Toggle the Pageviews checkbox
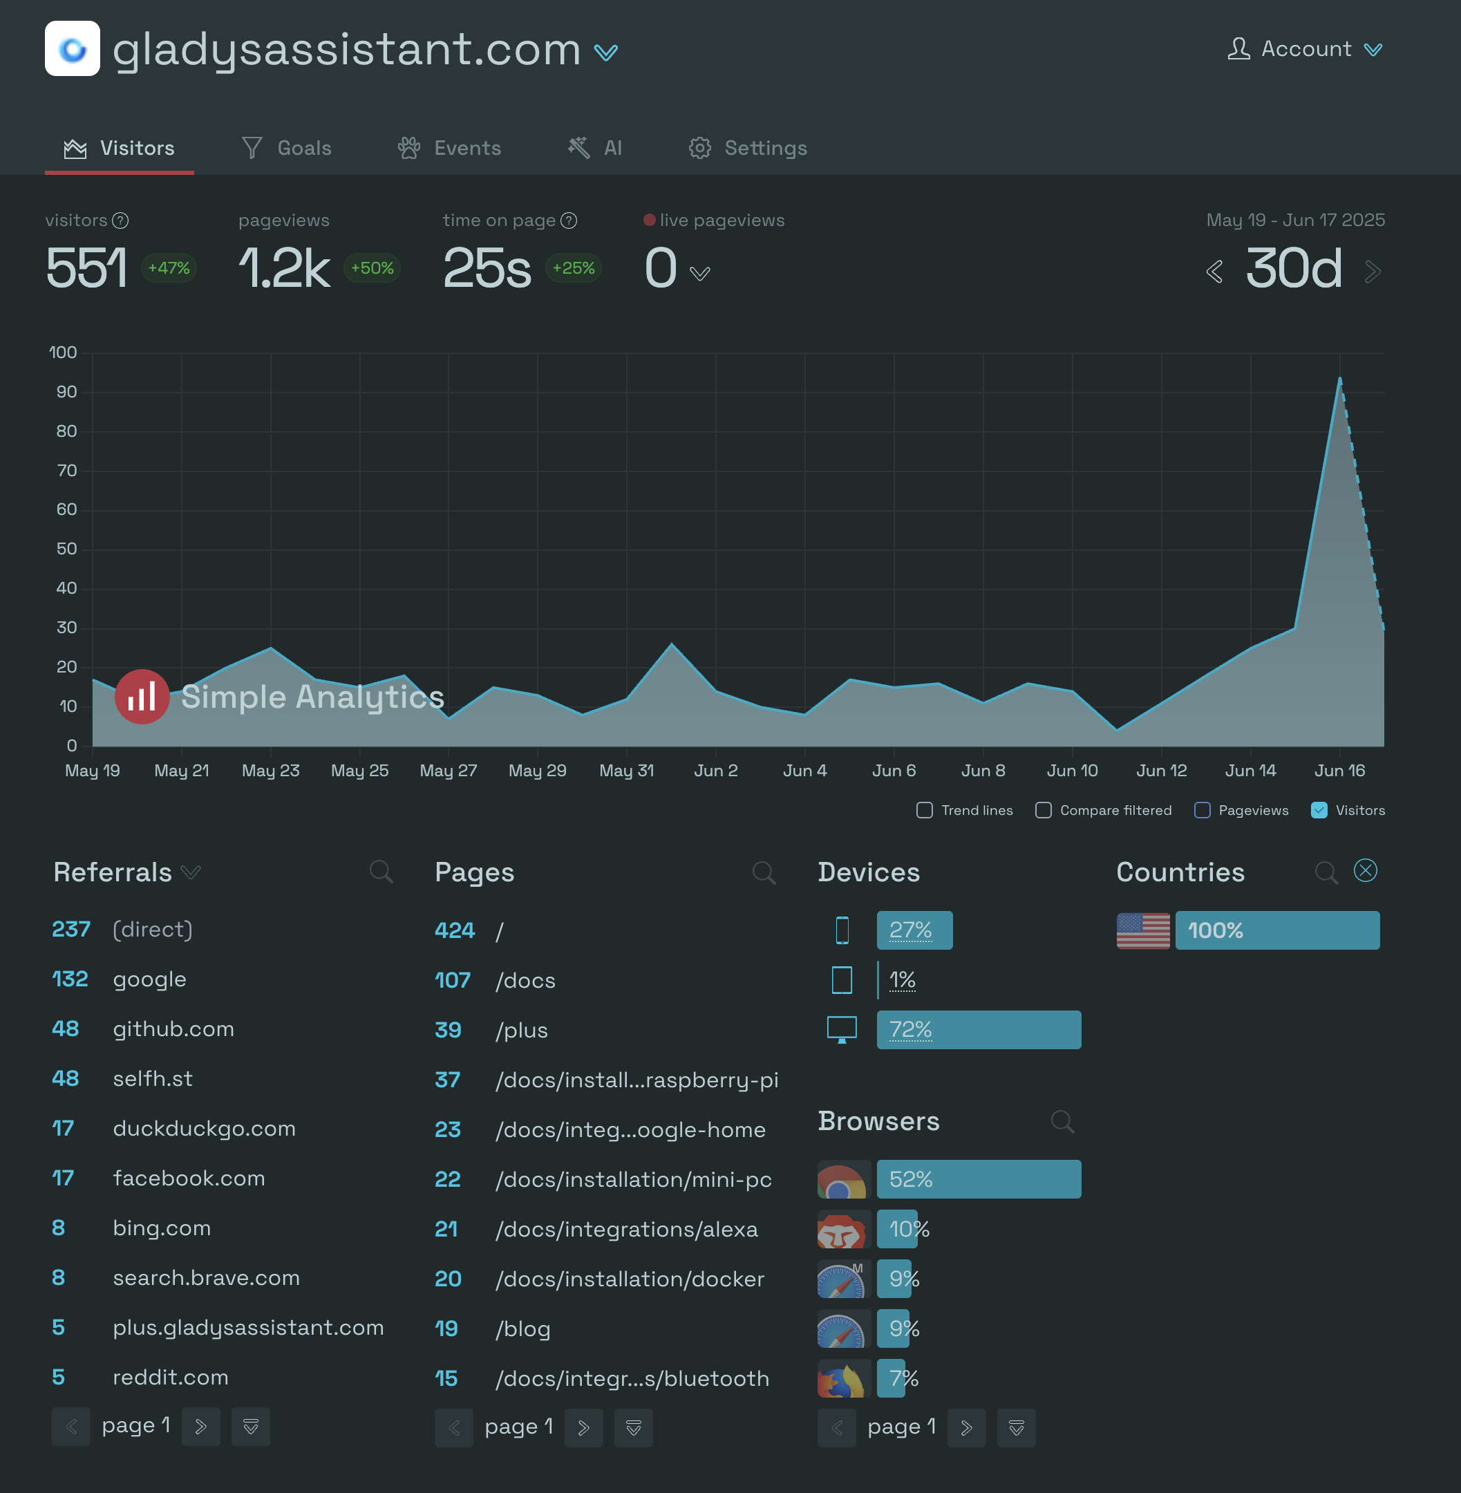 pos(1203,811)
